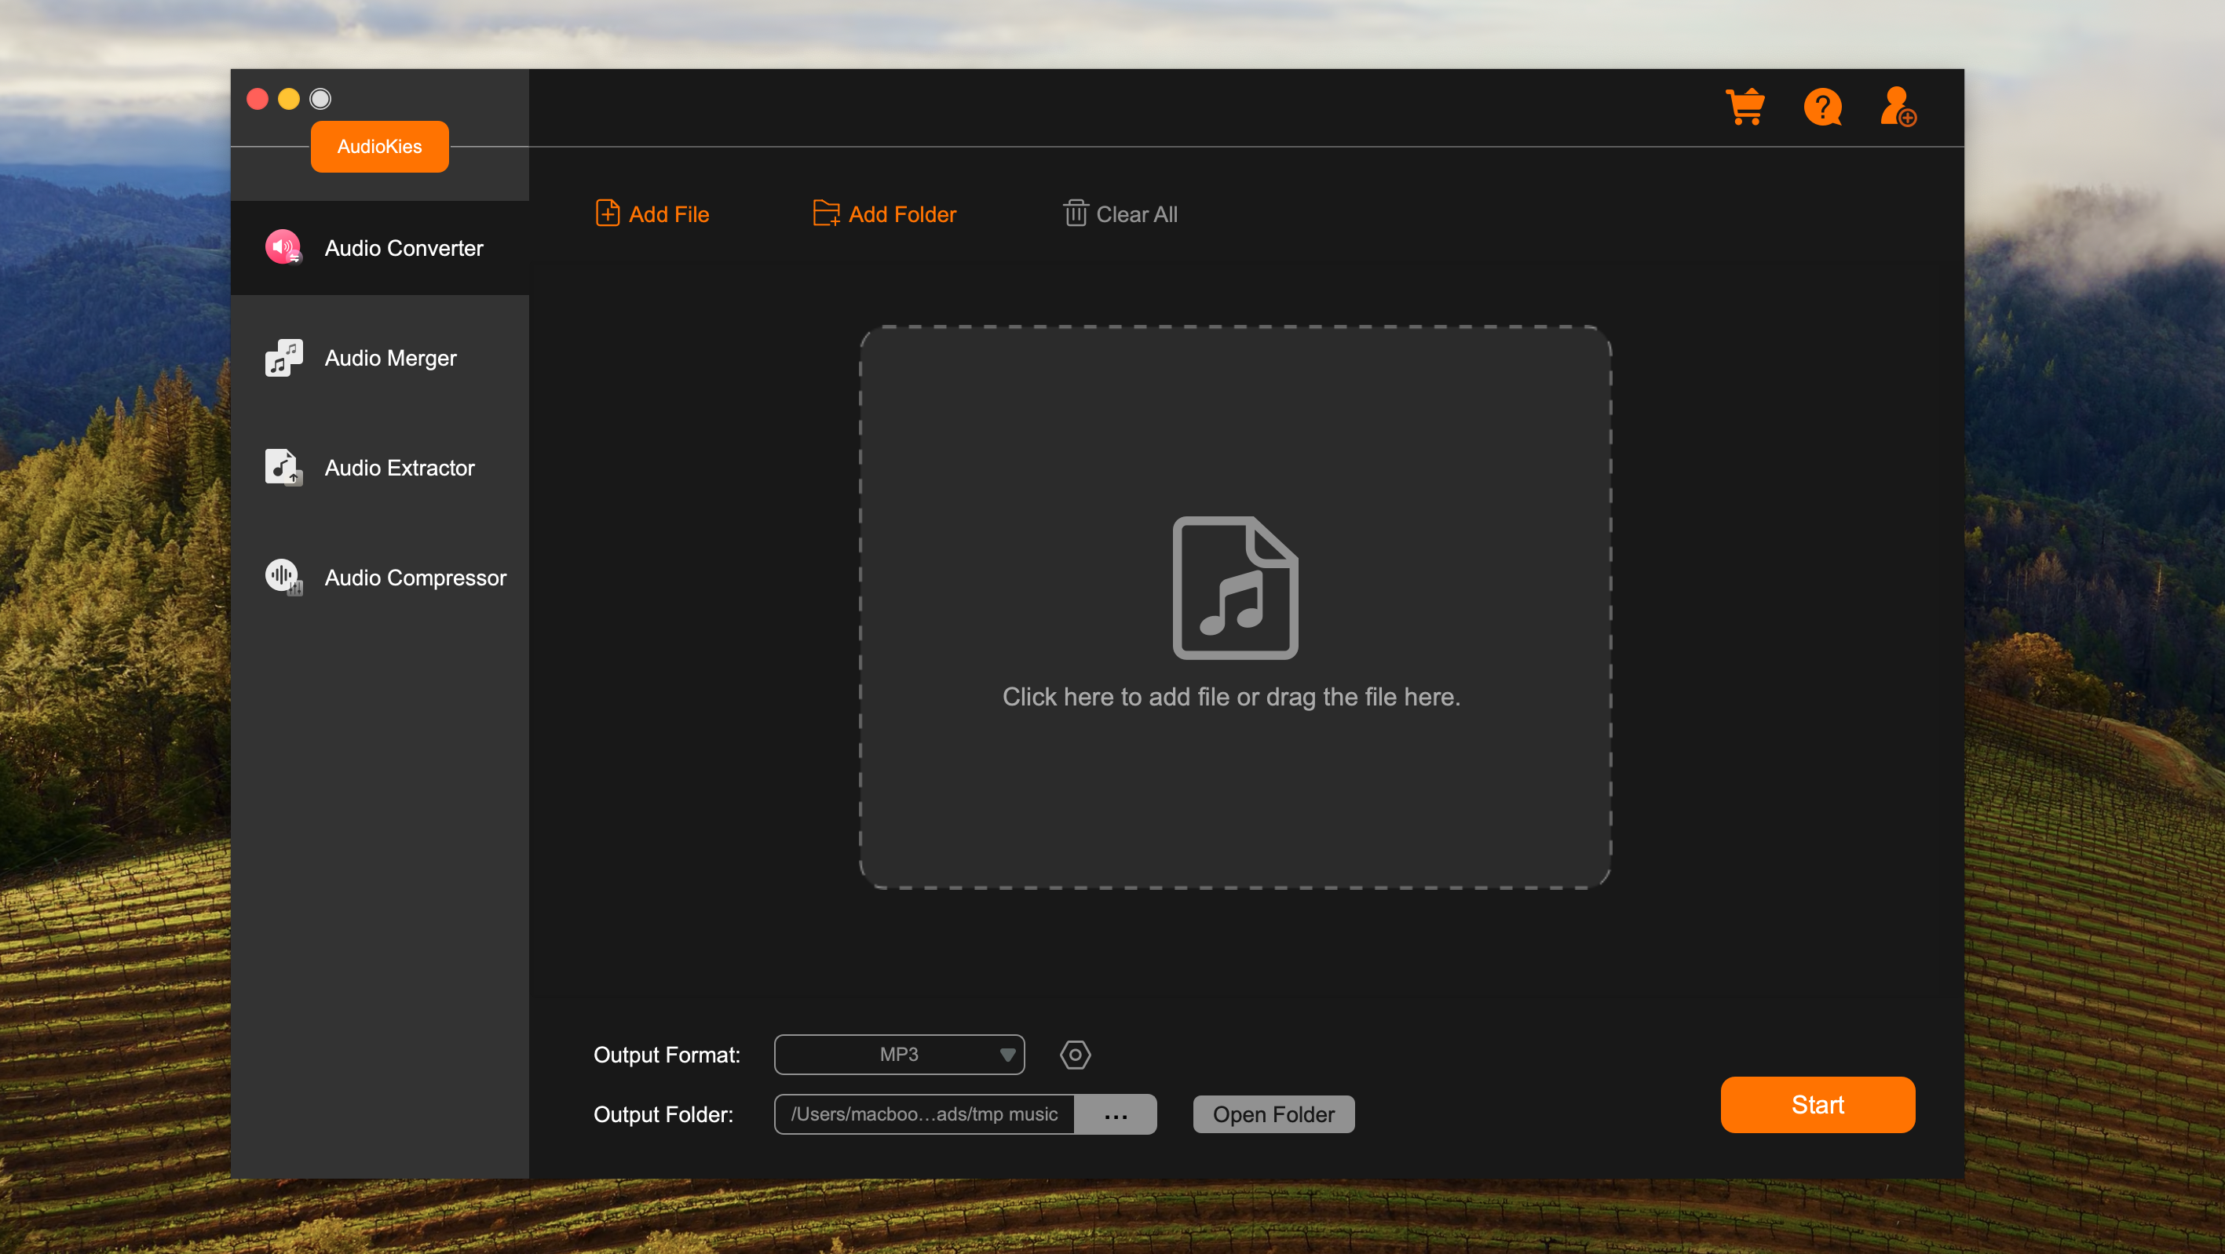Switch to Audio Compressor tab

coord(415,577)
